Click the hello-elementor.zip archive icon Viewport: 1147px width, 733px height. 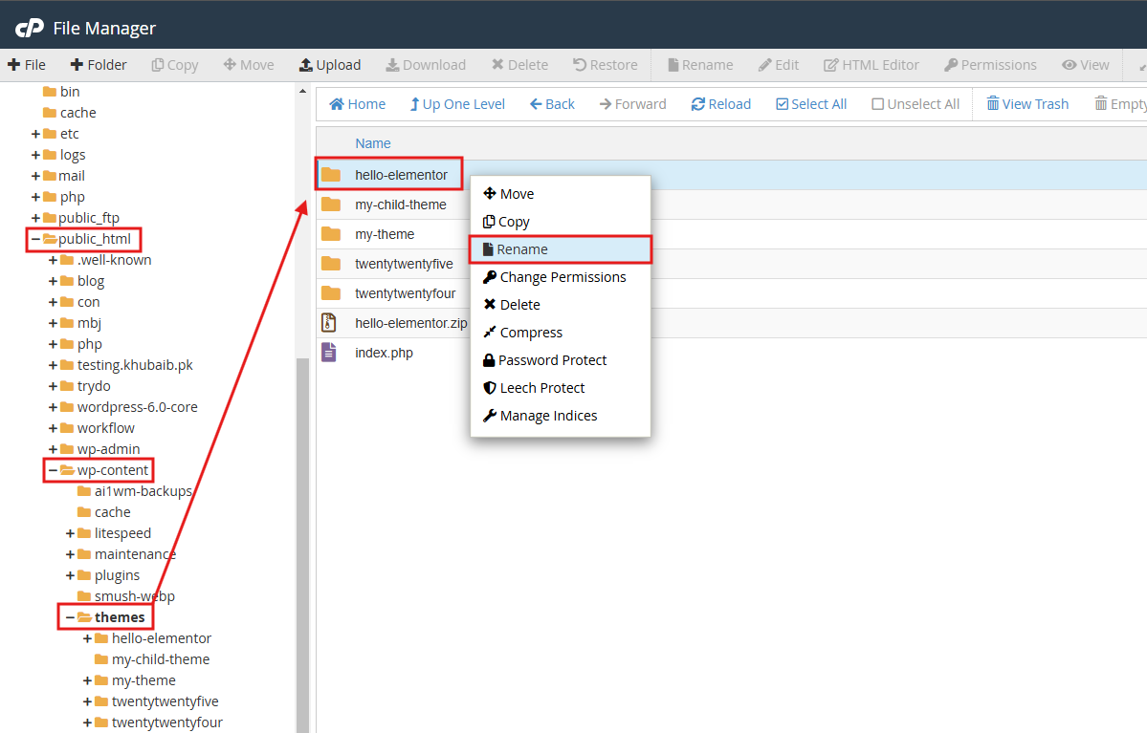click(329, 323)
